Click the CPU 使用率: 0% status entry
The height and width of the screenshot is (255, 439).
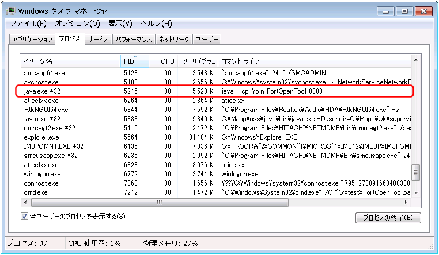point(94,244)
